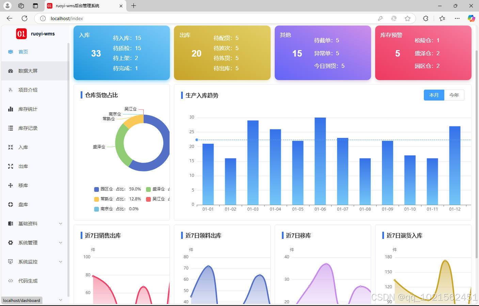Switch trend chart to 今年 tab
This screenshot has height=306, width=479.
coord(454,95)
